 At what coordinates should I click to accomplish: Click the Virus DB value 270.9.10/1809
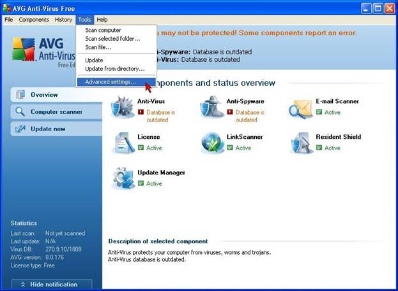pyautogui.click(x=63, y=249)
